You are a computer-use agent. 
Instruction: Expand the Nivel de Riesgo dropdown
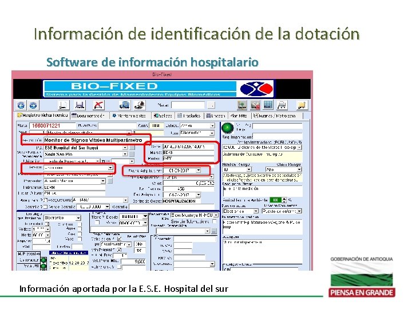click(x=248, y=169)
